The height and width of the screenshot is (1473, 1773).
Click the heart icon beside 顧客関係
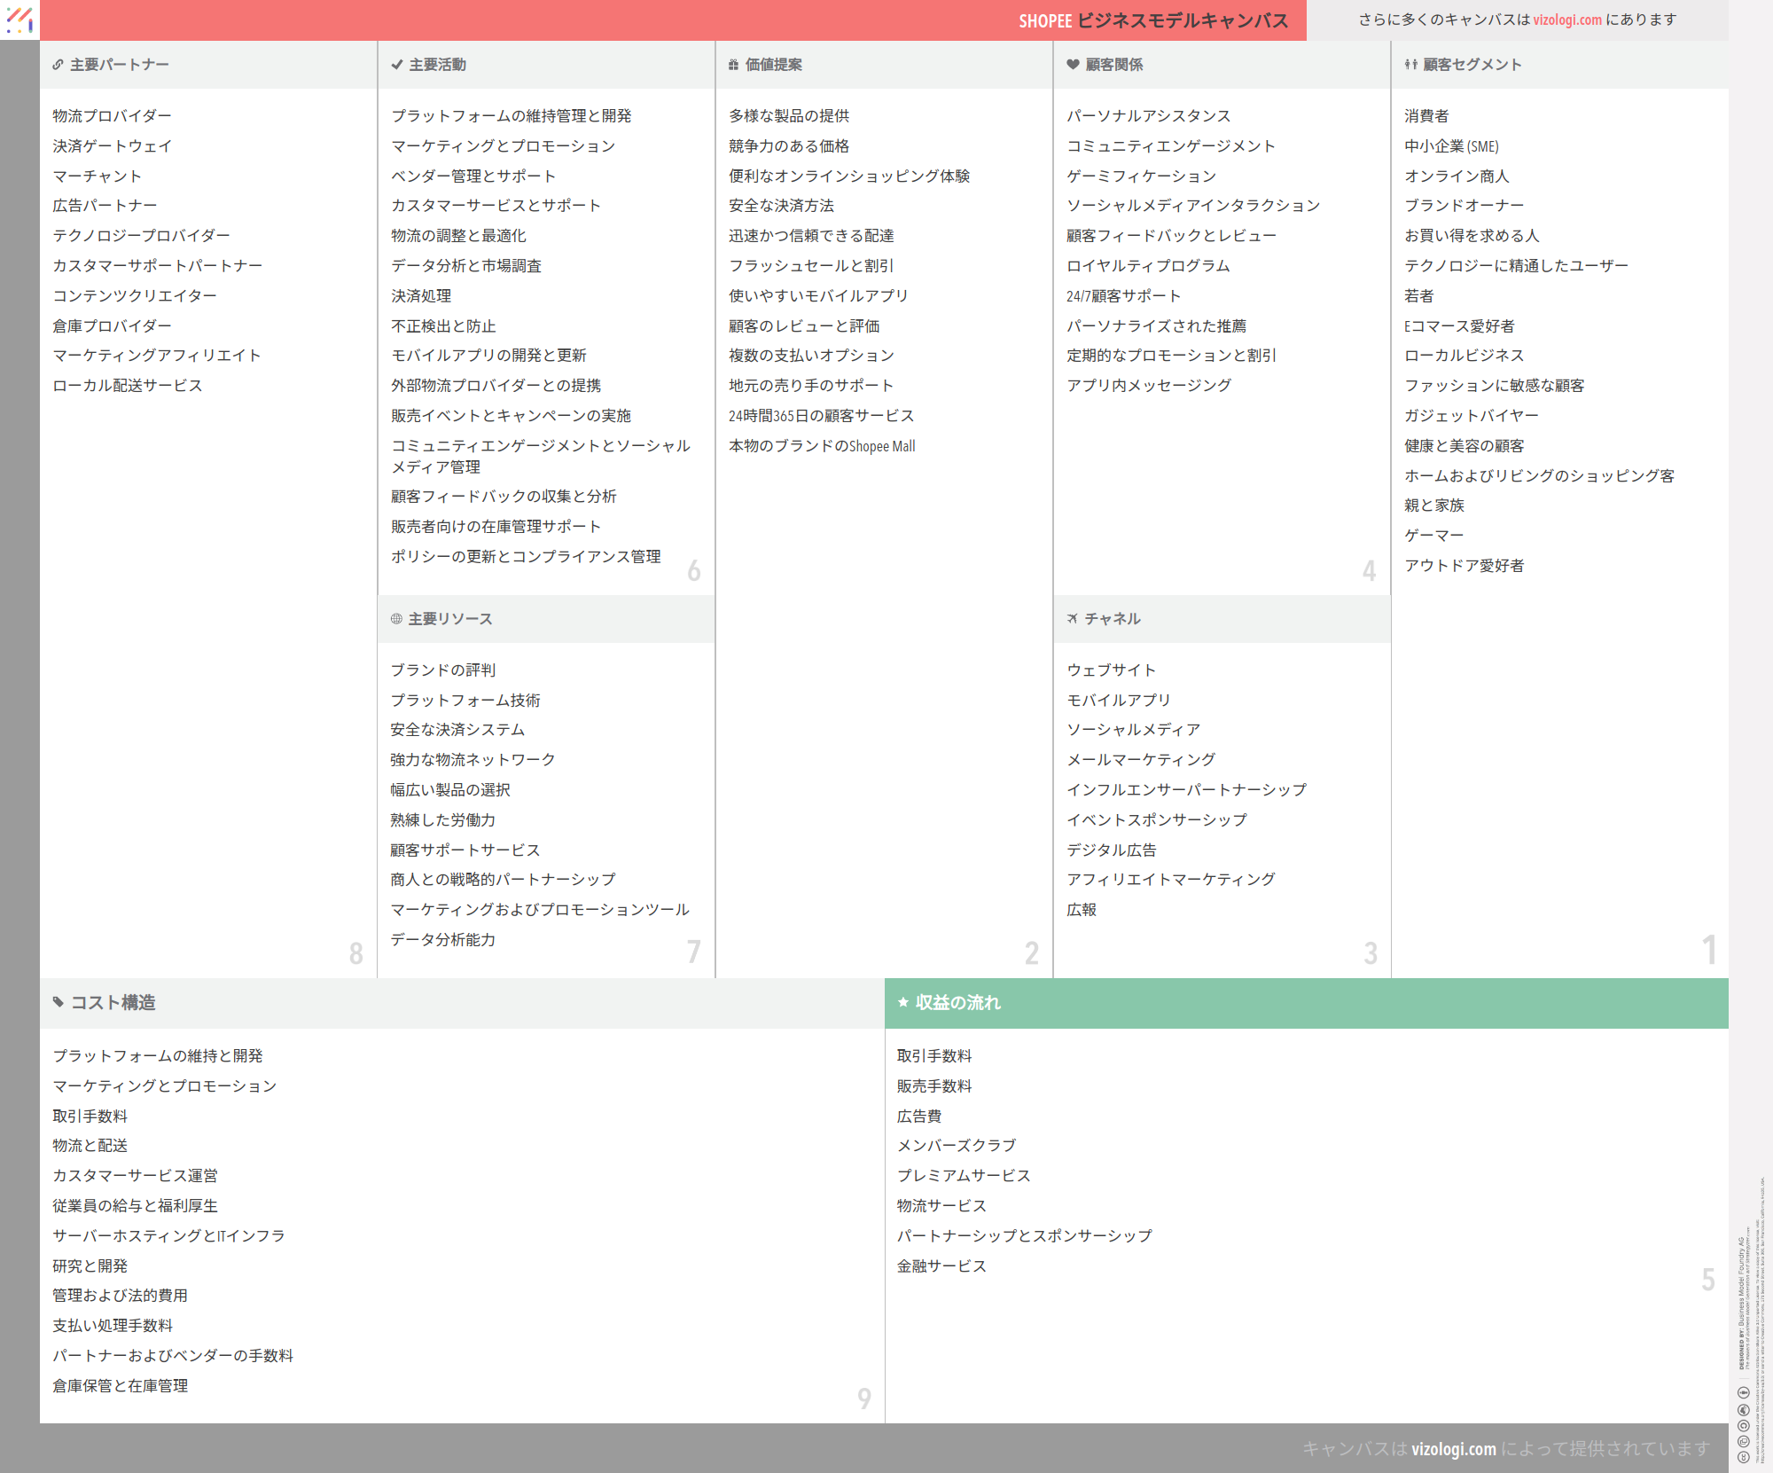[1073, 65]
